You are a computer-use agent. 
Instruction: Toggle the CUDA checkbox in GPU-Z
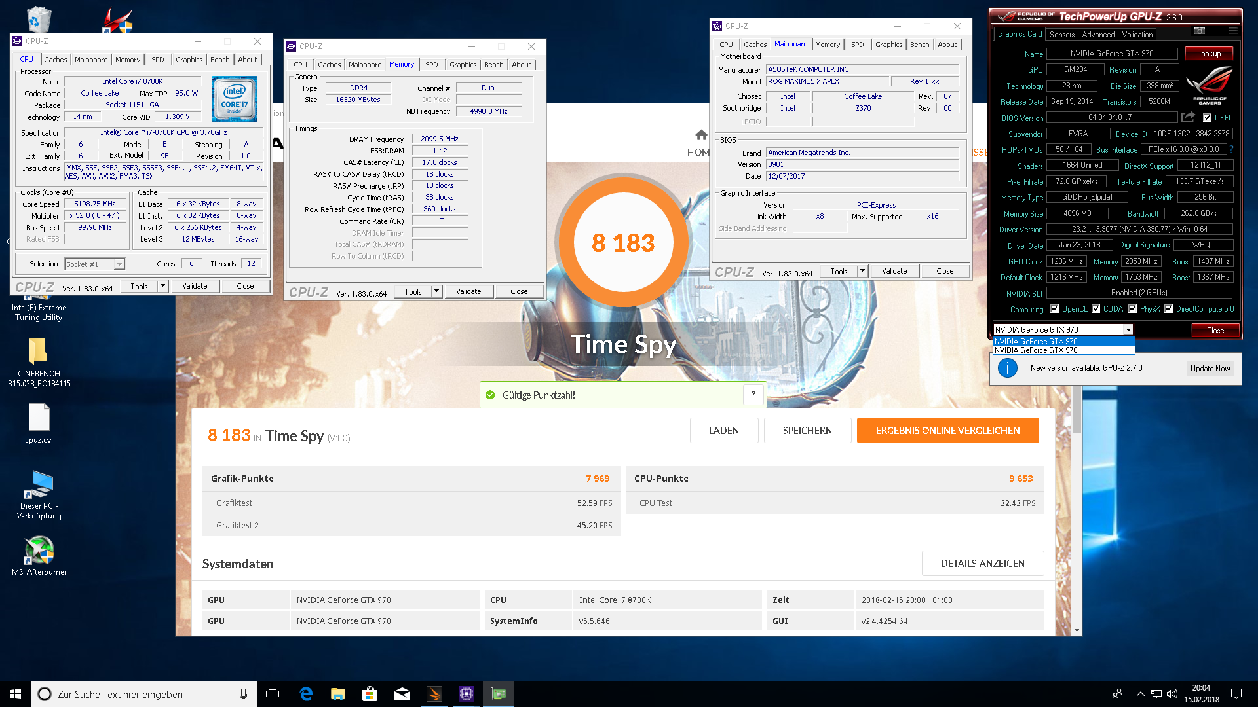coord(1096,309)
